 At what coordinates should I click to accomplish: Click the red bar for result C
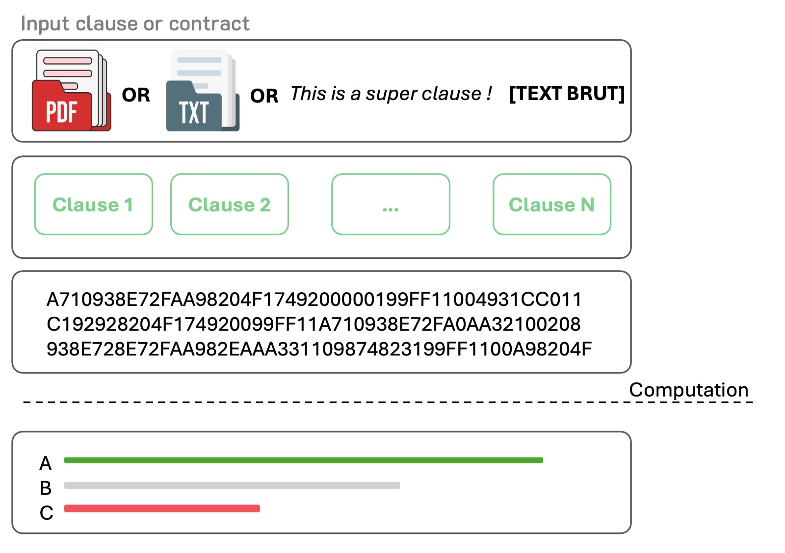tap(162, 508)
